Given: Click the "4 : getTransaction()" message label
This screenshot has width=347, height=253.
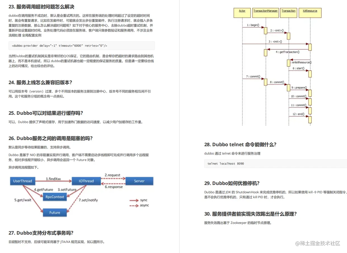Looking at the screenshot, I should point(287,52).
